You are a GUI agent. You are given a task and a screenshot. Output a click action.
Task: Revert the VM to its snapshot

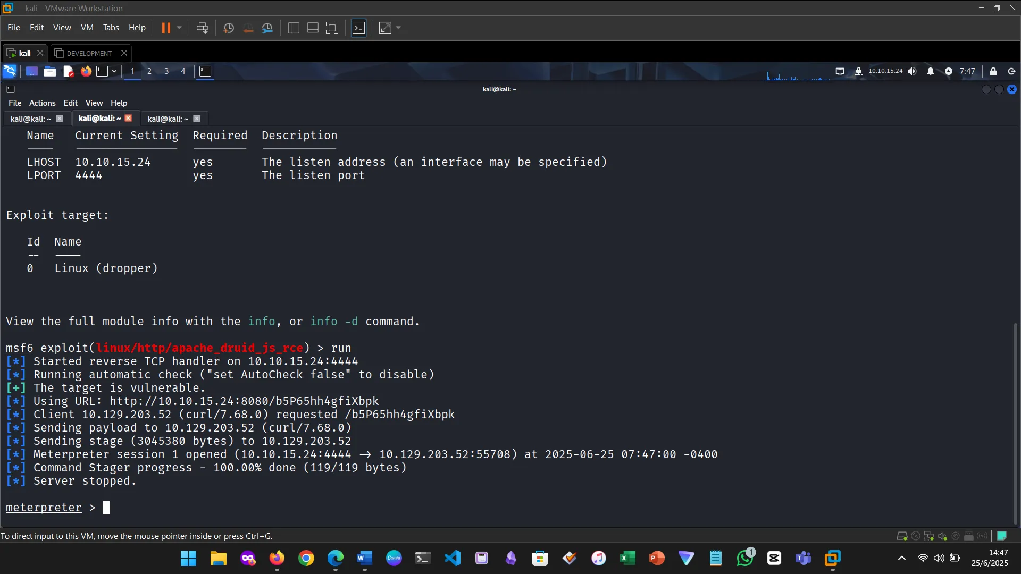click(248, 28)
